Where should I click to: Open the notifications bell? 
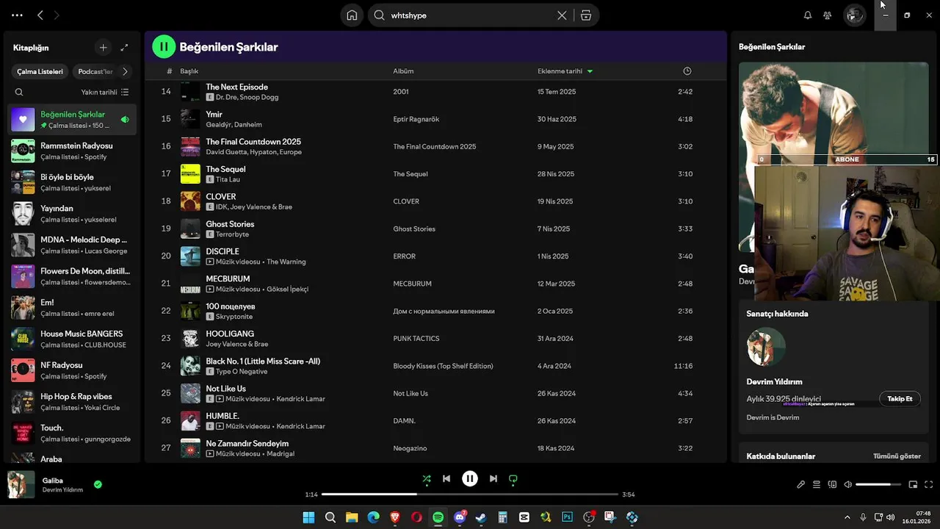[x=808, y=15]
